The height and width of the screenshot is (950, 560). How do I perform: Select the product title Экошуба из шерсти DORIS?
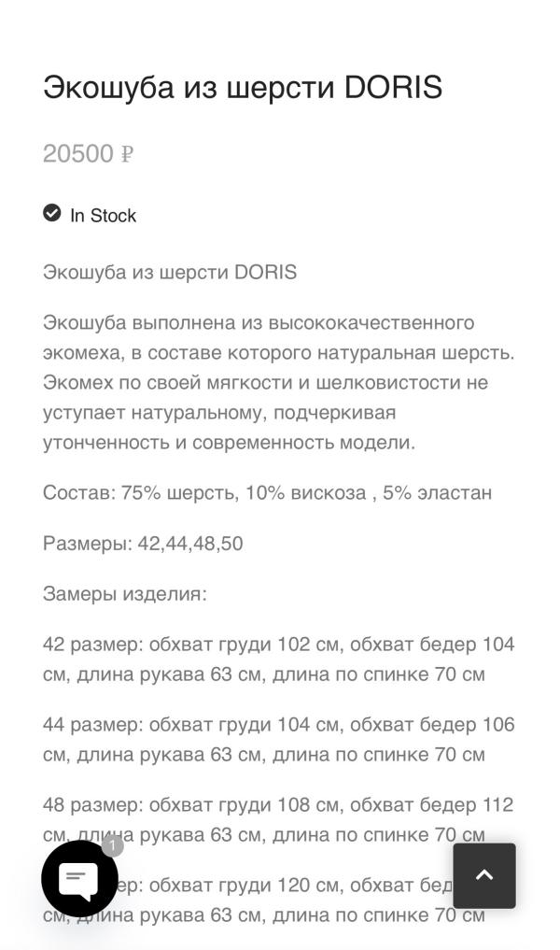[x=243, y=87]
